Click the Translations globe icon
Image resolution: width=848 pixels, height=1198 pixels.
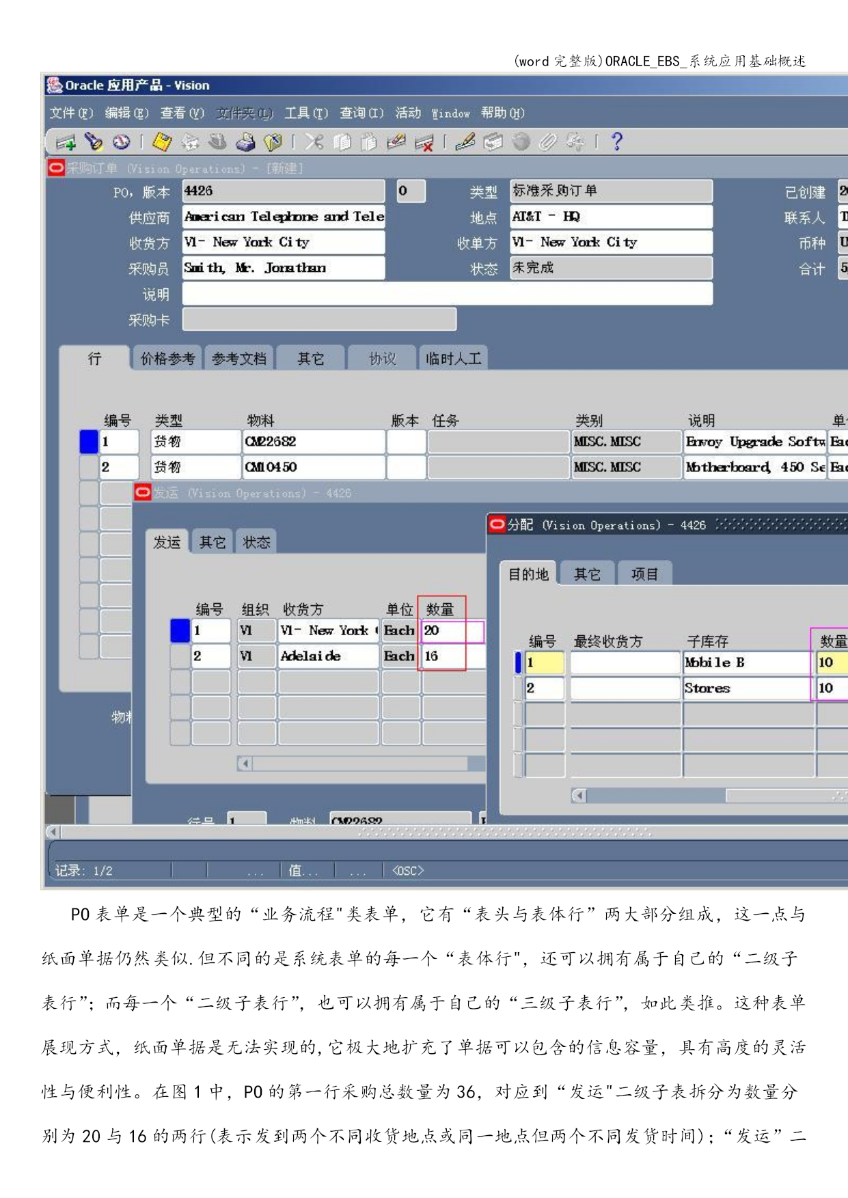[x=521, y=142]
